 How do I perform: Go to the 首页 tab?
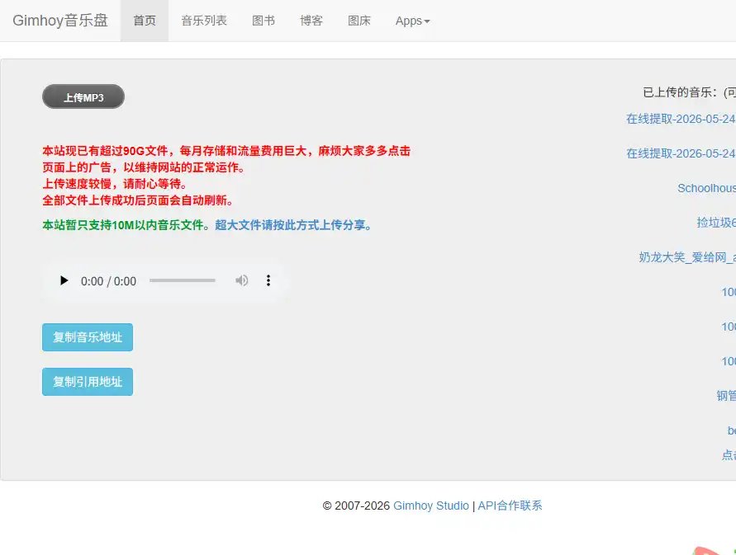click(x=145, y=21)
